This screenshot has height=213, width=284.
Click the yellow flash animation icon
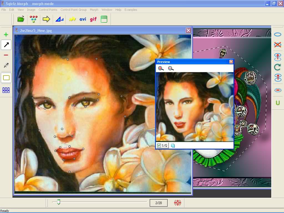72,19
